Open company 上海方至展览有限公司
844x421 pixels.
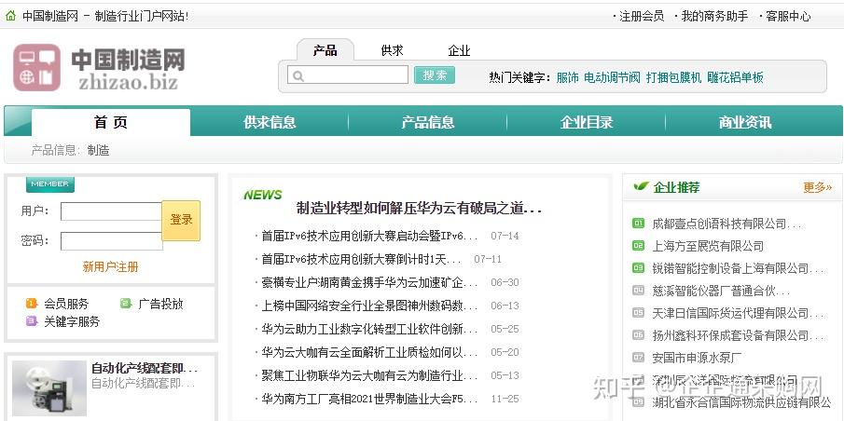click(708, 246)
